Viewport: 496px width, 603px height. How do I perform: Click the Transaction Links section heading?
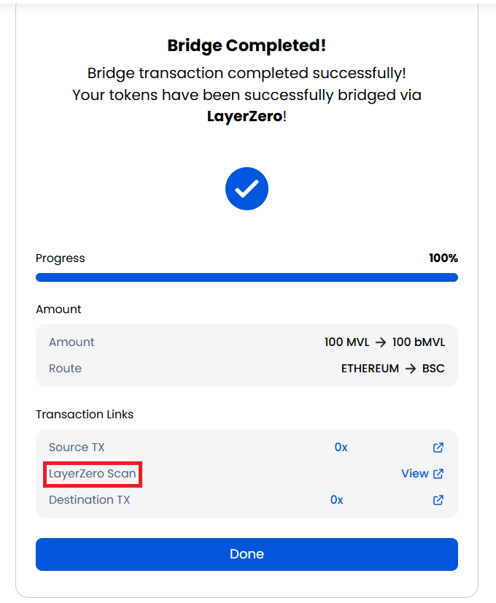85,415
